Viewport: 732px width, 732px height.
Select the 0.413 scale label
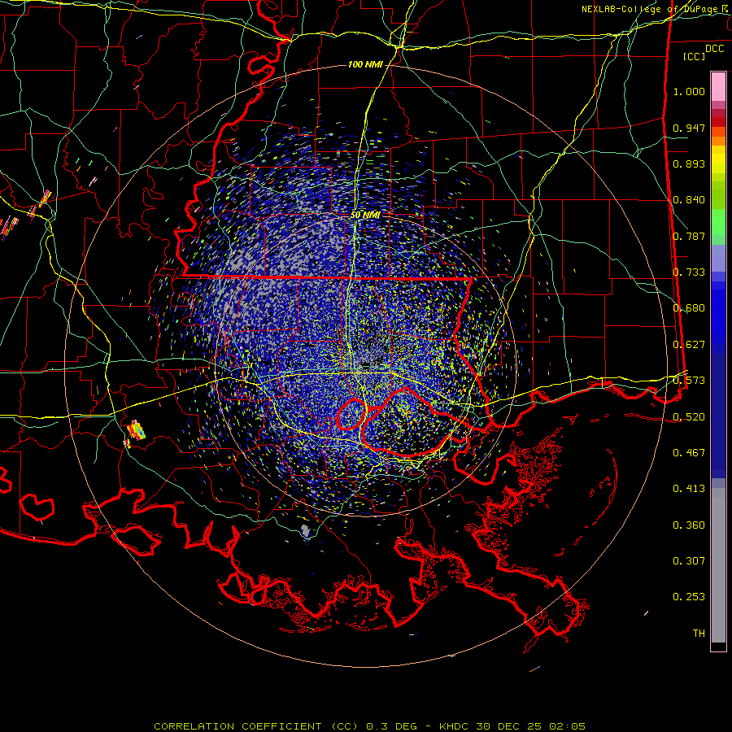[x=689, y=489]
